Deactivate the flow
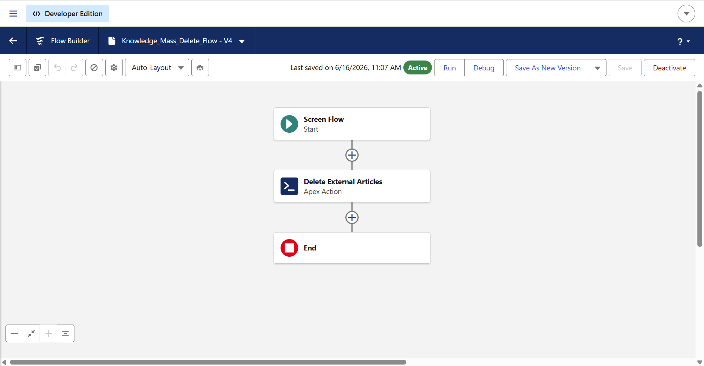Image resolution: width=704 pixels, height=366 pixels. pyautogui.click(x=669, y=68)
